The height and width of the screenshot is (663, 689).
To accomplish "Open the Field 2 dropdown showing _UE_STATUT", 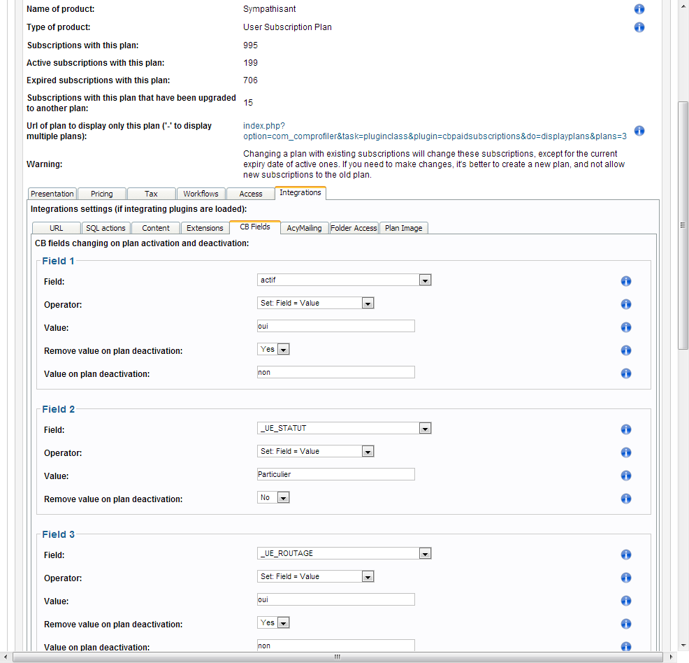I will (344, 428).
